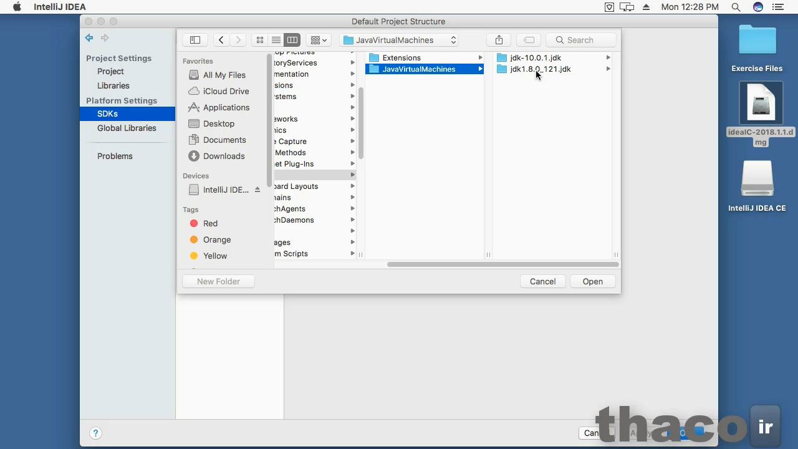The width and height of the screenshot is (798, 449).
Task: Expand the jdk-10.0.1.jdk arrow
Action: pos(608,58)
